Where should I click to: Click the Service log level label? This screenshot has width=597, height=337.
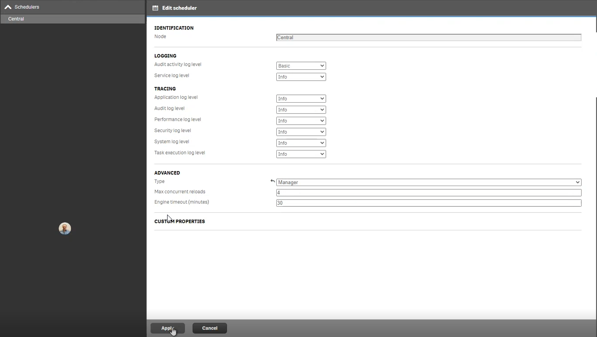[172, 75]
